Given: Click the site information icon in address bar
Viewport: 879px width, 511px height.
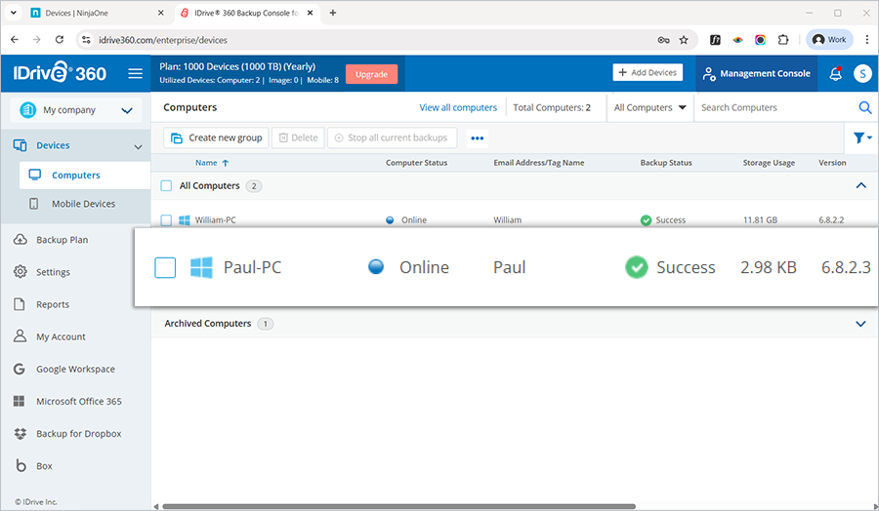Looking at the screenshot, I should [x=86, y=40].
